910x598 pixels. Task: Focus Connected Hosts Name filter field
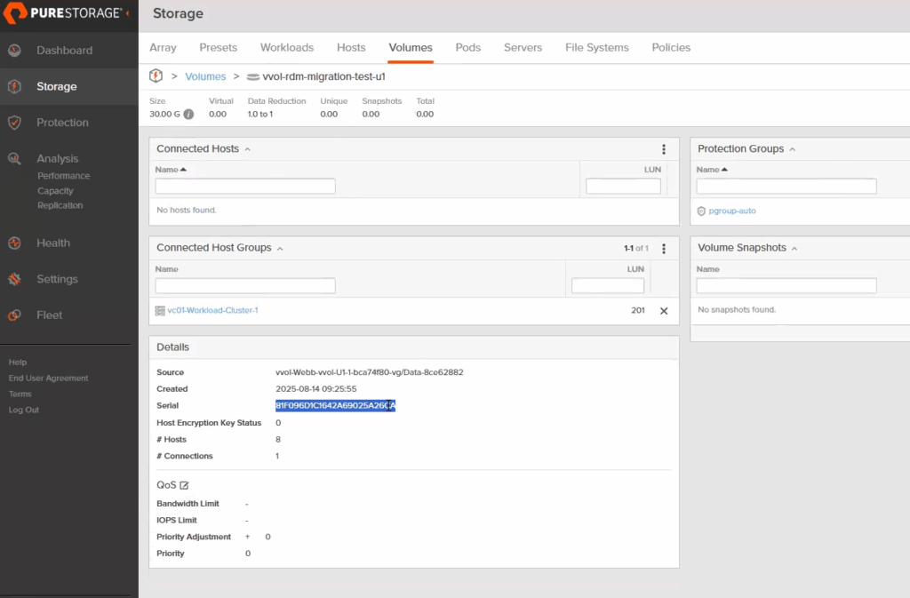[x=245, y=187]
